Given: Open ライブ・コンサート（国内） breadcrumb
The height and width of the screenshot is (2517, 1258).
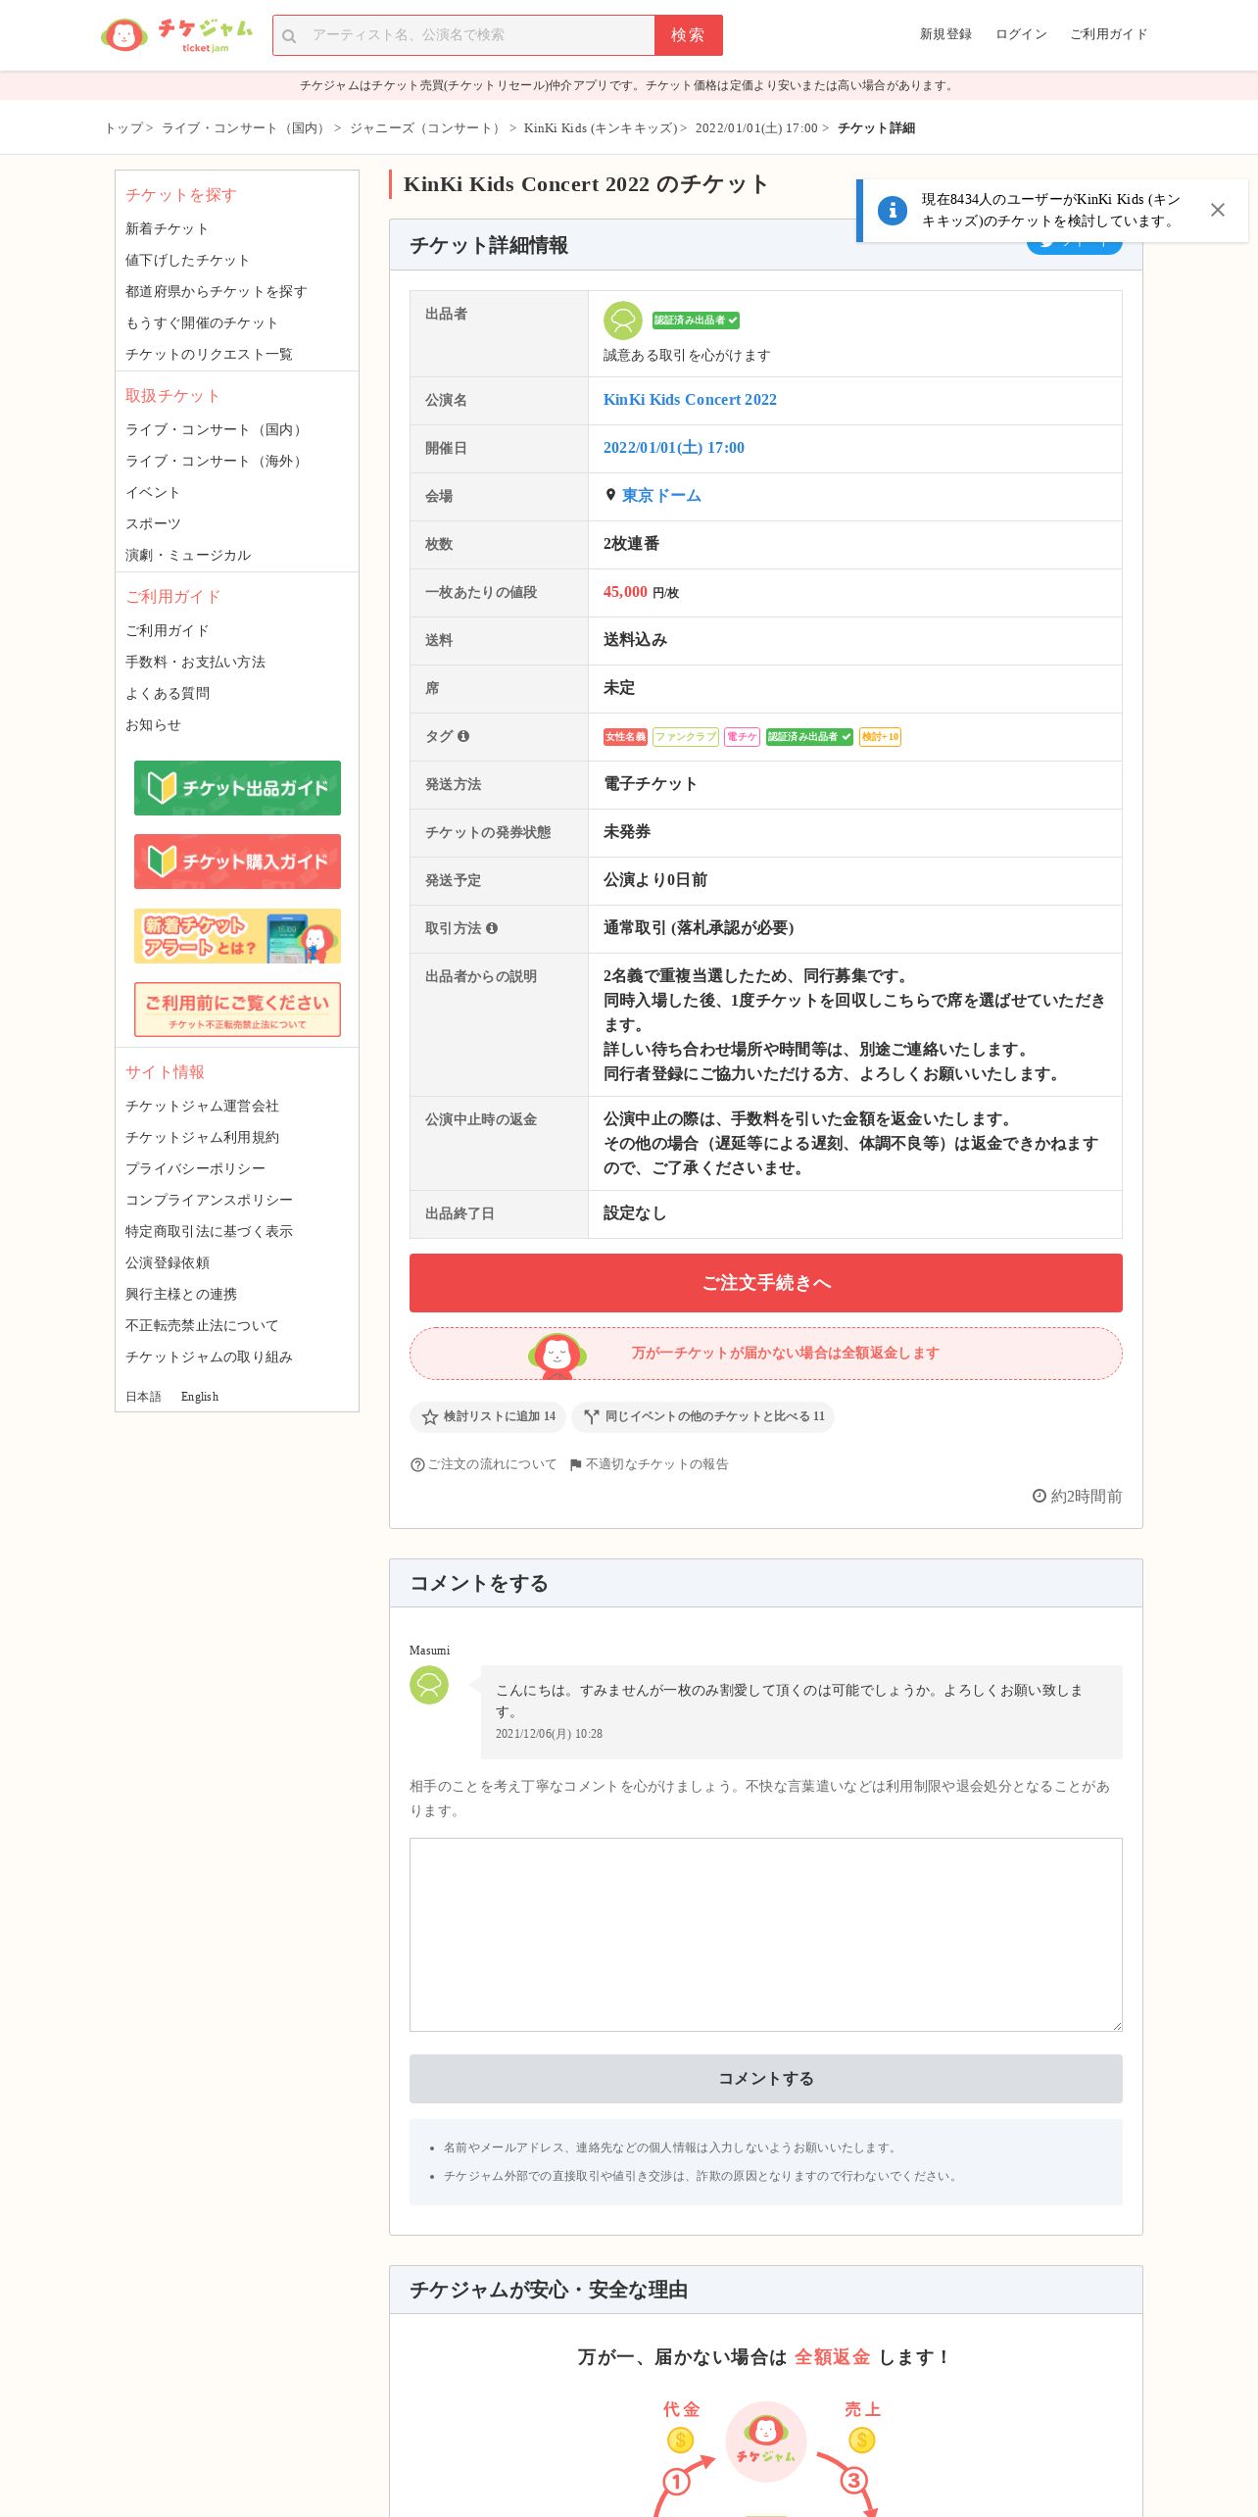Looking at the screenshot, I should (x=245, y=128).
